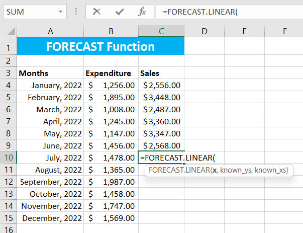
Task: Select the December, 2022 month cell
Action: 50,218
